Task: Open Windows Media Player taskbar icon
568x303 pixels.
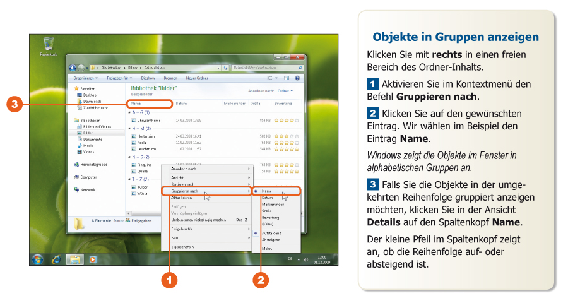Action: click(x=93, y=259)
